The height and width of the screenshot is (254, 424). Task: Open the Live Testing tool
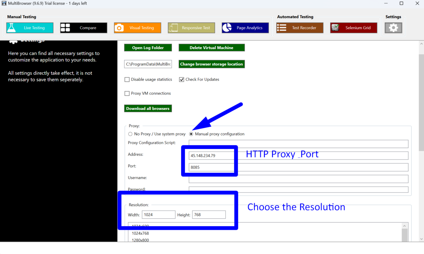(29, 28)
